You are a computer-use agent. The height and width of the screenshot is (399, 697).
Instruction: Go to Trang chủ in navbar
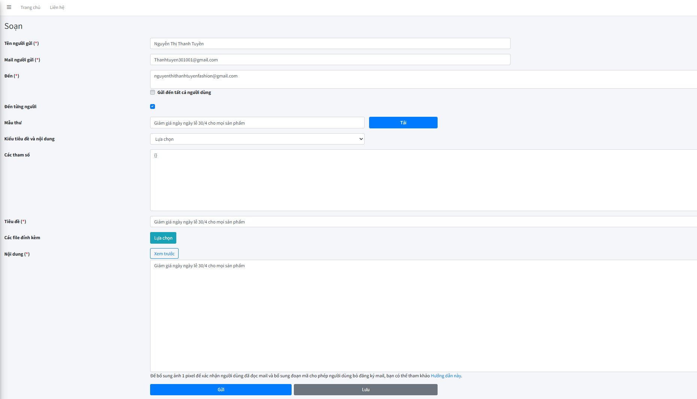click(x=30, y=7)
